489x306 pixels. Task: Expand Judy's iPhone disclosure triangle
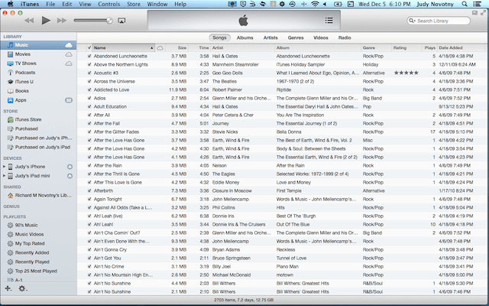[x=4, y=167]
